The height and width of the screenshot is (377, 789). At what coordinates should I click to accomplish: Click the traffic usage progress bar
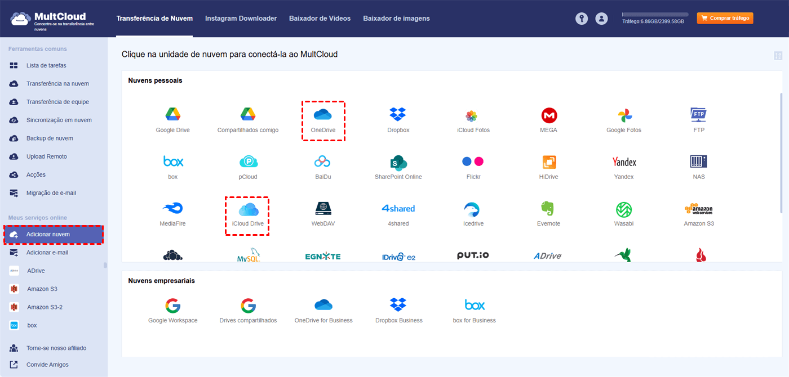pyautogui.click(x=655, y=14)
